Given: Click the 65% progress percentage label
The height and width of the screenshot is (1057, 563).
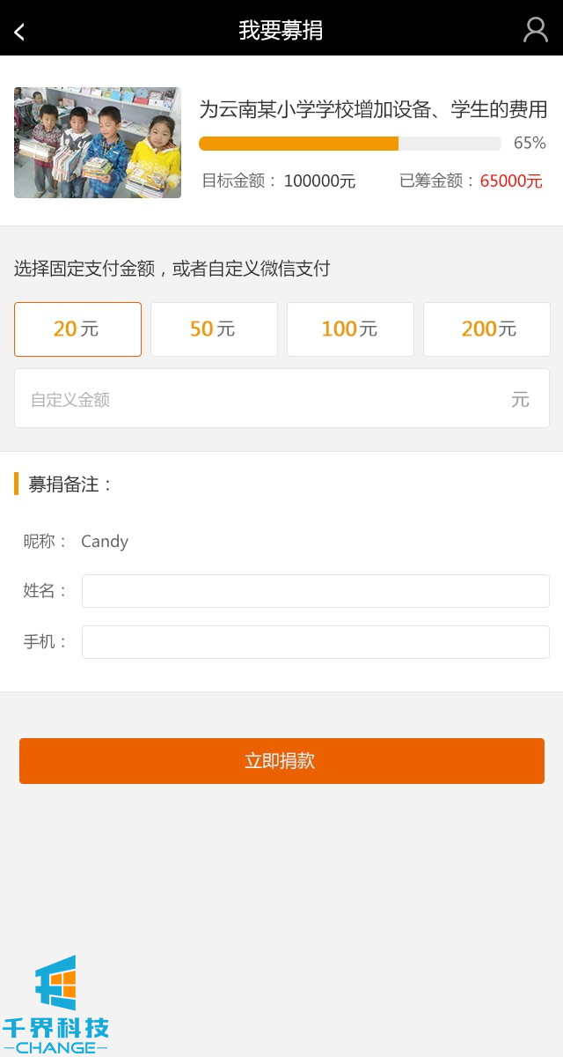Looking at the screenshot, I should (530, 143).
